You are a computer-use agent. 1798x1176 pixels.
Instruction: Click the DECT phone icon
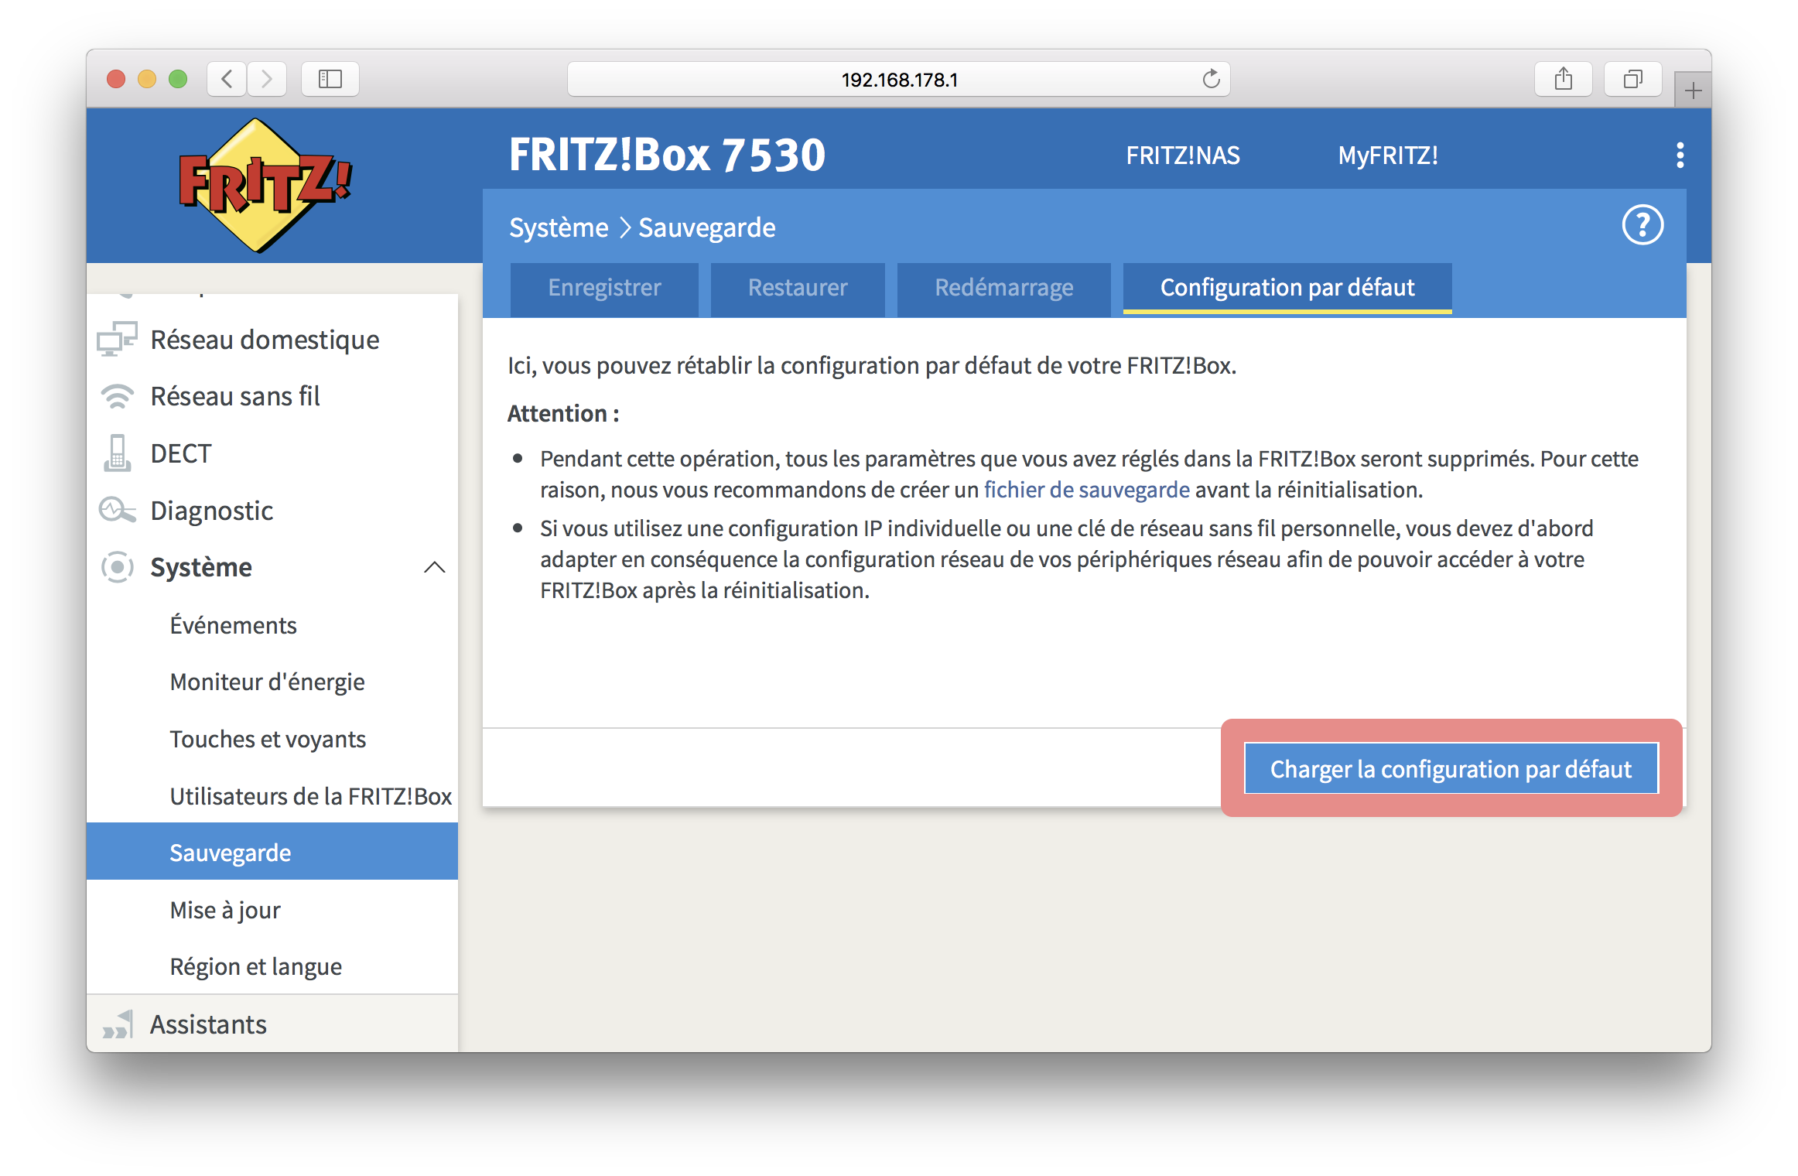click(x=117, y=453)
